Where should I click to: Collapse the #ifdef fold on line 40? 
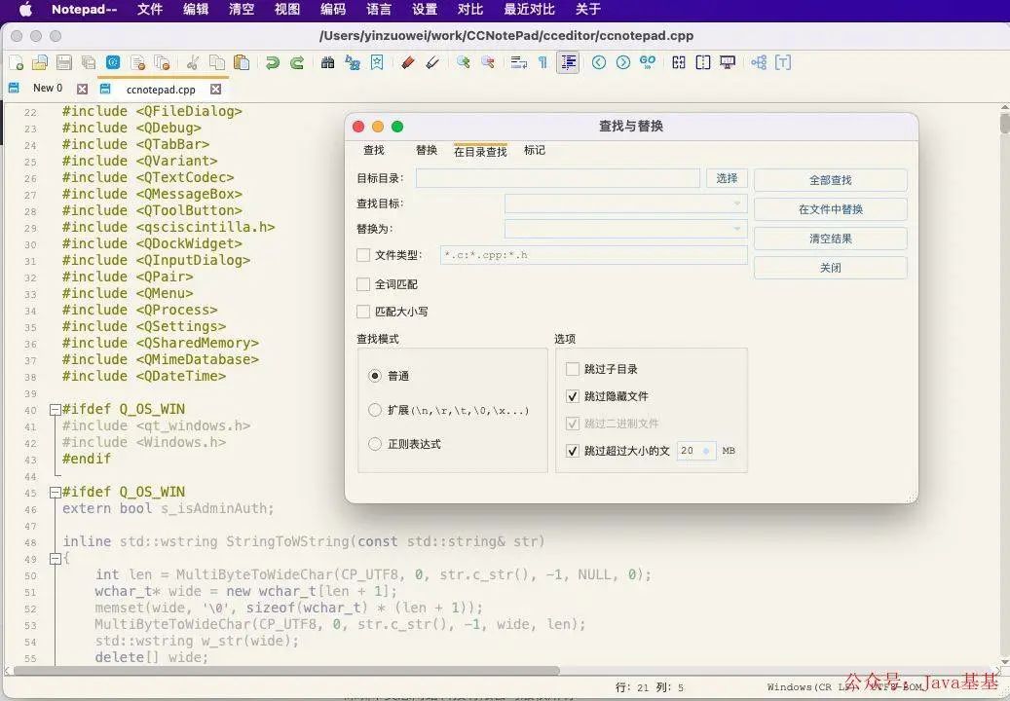pyautogui.click(x=56, y=409)
